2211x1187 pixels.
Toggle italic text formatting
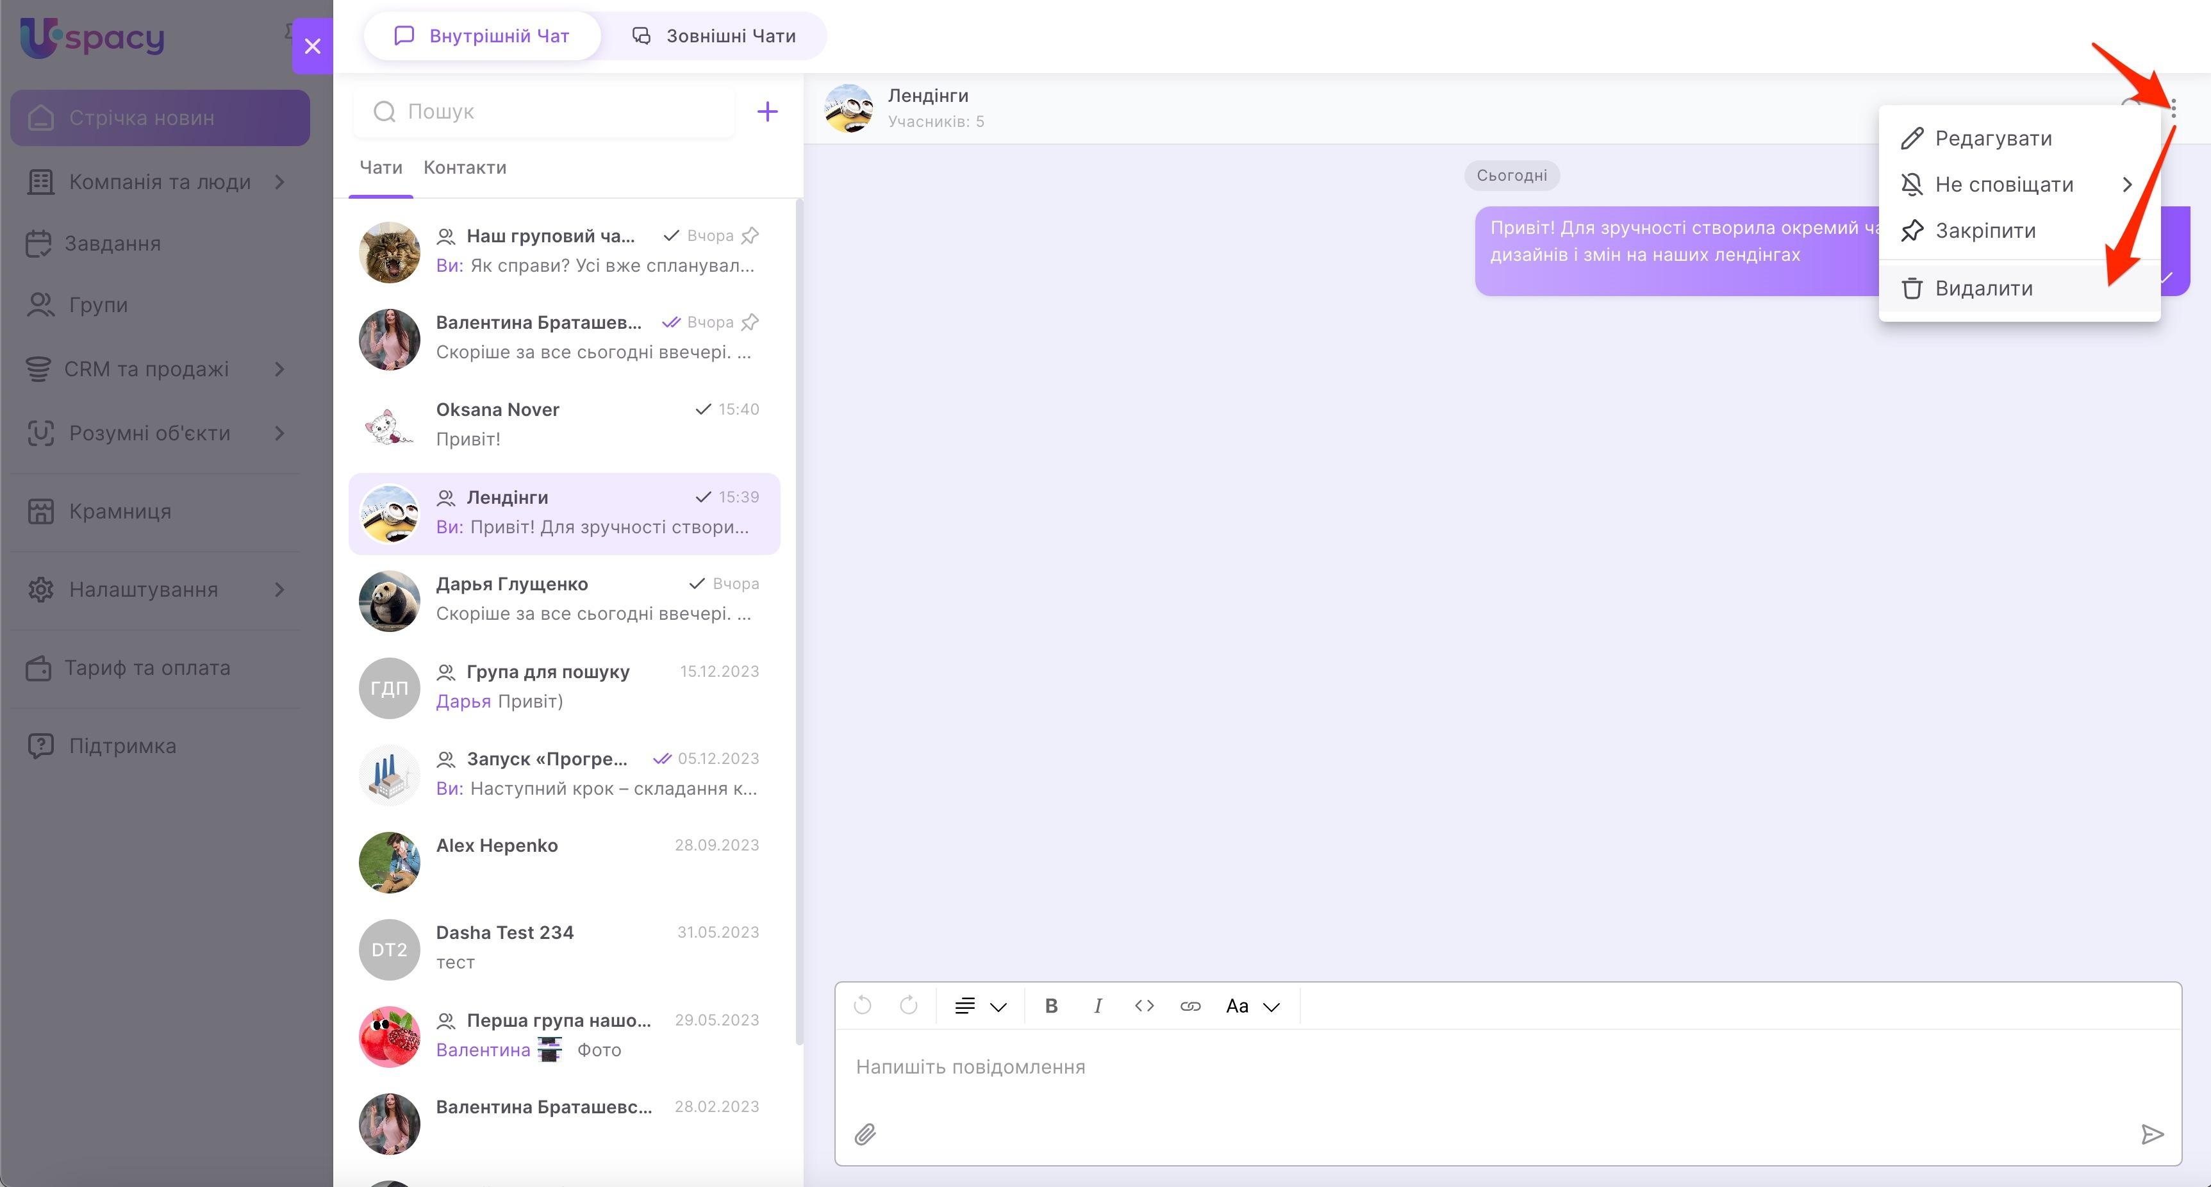(1097, 1006)
